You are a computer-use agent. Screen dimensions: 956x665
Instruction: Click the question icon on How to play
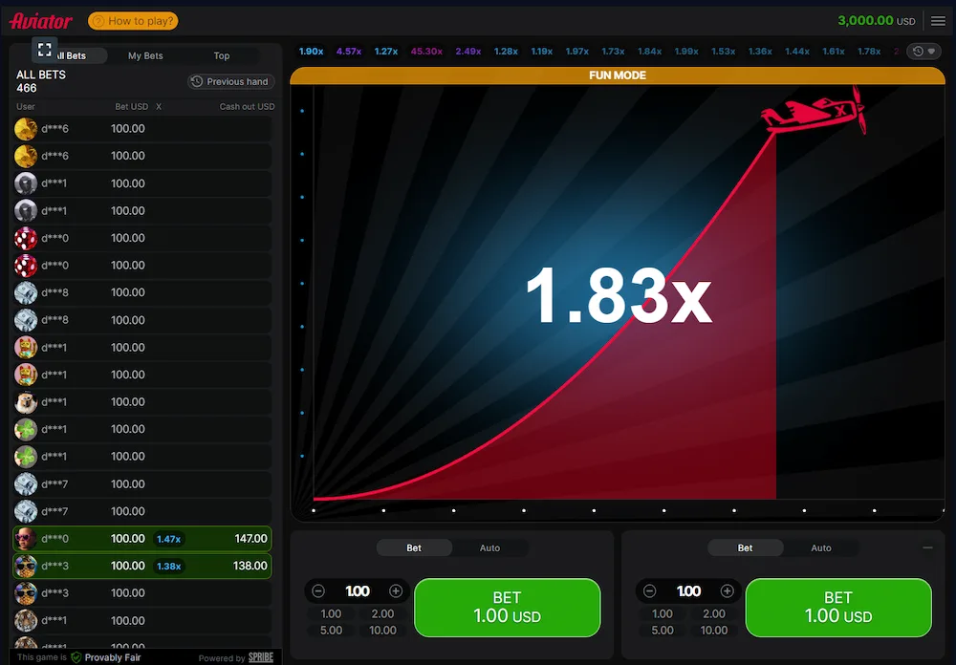(98, 20)
